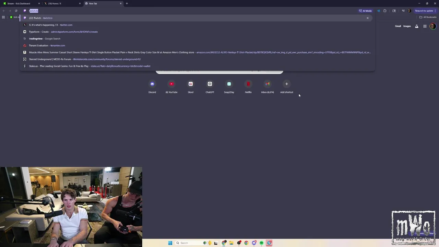Click the tab audio indicator icon
This screenshot has width=439, height=247.
(378, 11)
